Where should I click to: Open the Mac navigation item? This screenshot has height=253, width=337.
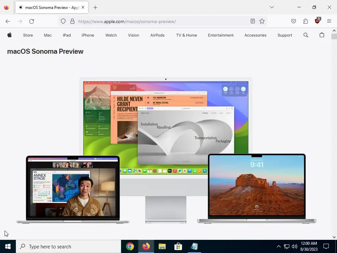[x=48, y=35]
